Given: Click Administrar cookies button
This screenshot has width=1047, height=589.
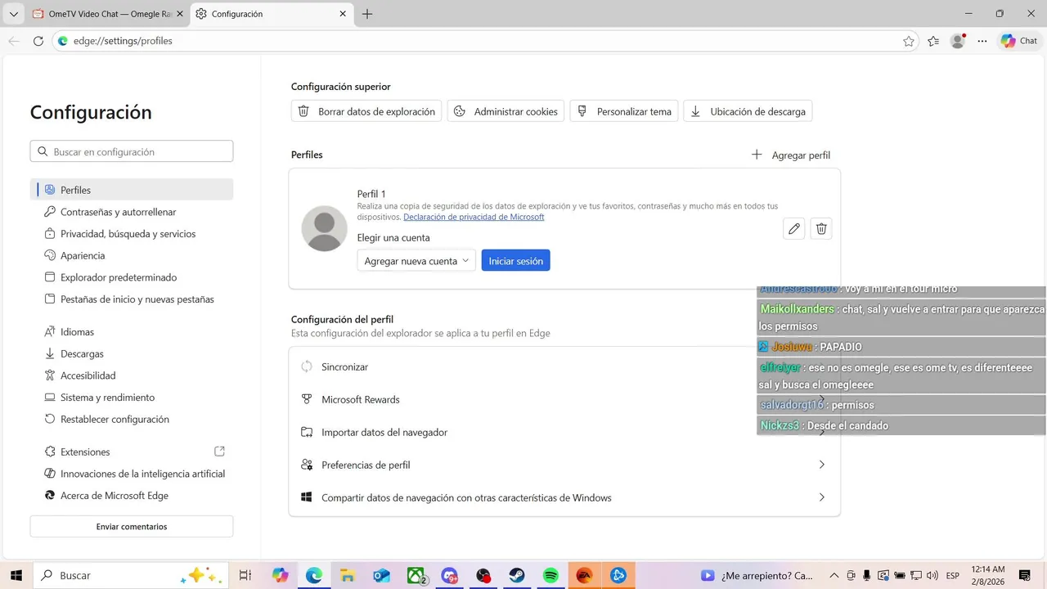Looking at the screenshot, I should 506,111.
